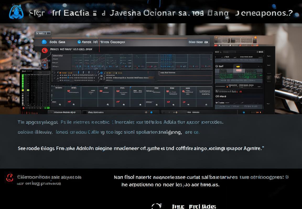
Task: Click the small icon right of Bixs Nois
Action: pos(206,42)
